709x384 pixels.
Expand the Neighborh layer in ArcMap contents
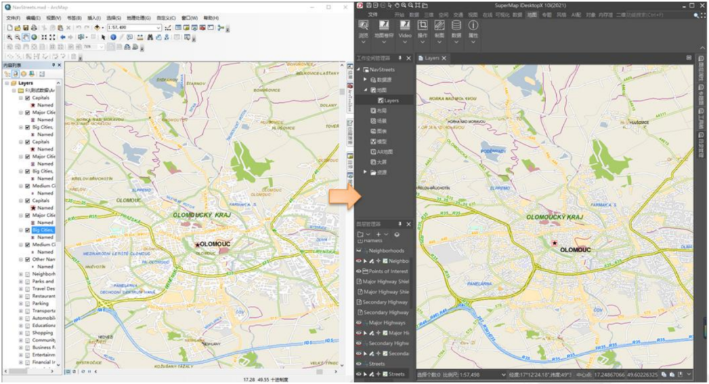21,274
